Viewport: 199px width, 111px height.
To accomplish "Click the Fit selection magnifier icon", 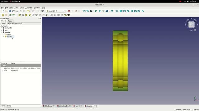I will 88,11.
